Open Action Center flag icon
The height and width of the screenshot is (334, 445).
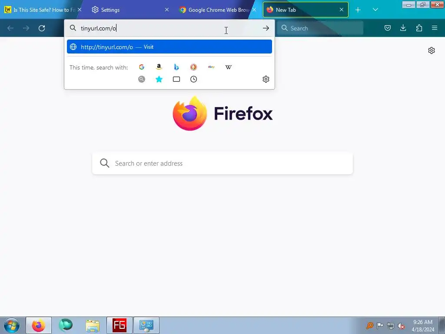pos(380,325)
